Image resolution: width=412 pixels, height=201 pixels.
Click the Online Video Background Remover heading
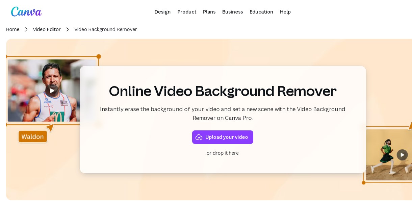point(223,91)
